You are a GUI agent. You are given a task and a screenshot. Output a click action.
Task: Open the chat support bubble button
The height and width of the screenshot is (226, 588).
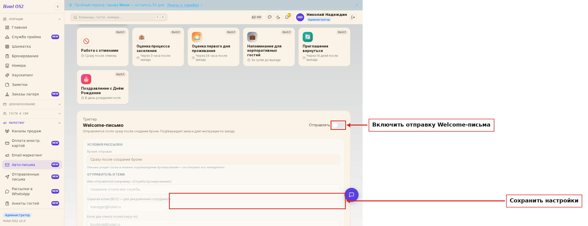[352, 195]
